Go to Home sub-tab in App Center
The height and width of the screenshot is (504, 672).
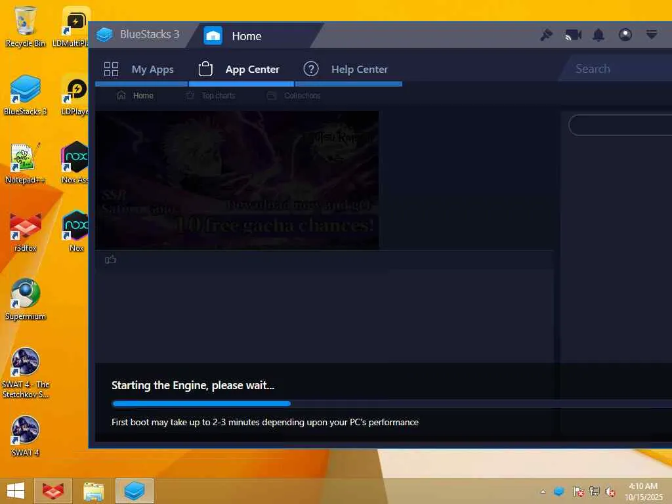click(142, 96)
